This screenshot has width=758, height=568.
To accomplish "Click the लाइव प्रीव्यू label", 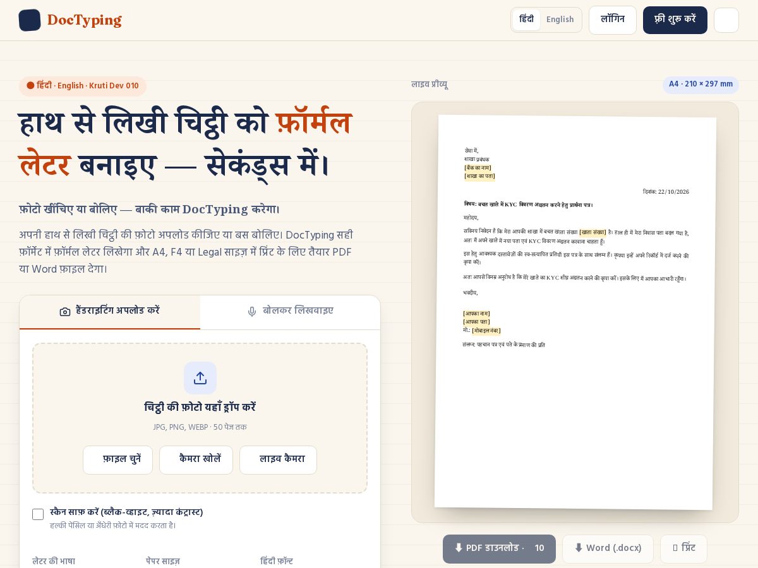I will pos(430,85).
